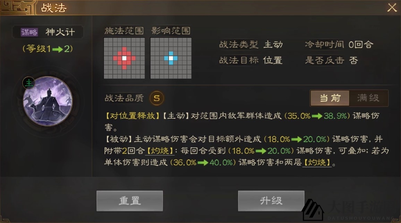Screen dimensions: 401x223
Task: Click the 战法类型 主动 label
Action: (251, 44)
